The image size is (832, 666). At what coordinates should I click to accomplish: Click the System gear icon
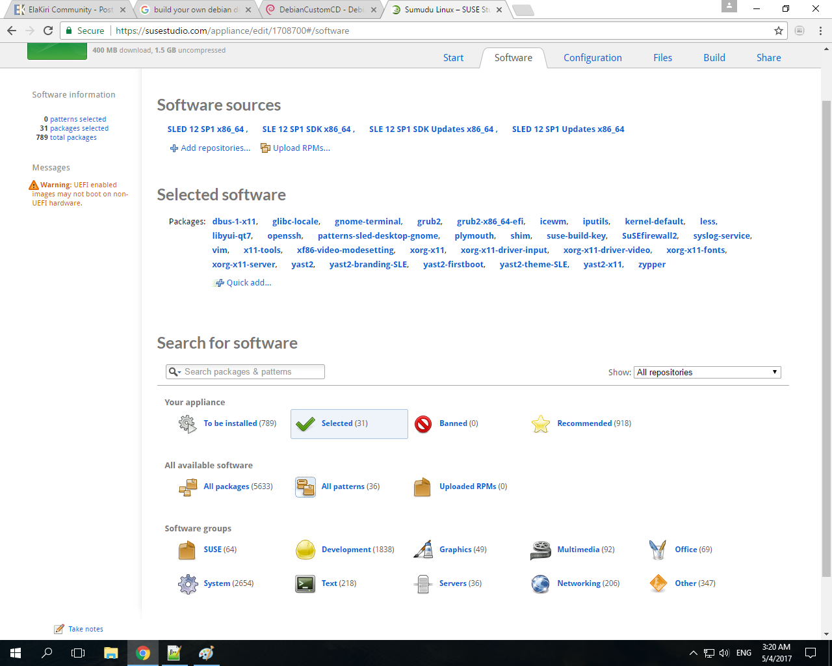point(188,584)
